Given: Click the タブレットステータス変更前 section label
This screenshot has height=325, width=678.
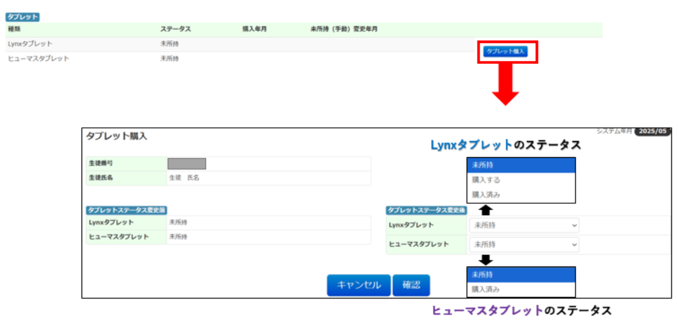Looking at the screenshot, I should point(127,210).
